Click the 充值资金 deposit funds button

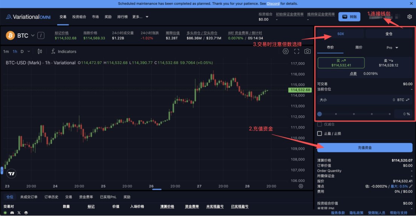tap(364, 148)
